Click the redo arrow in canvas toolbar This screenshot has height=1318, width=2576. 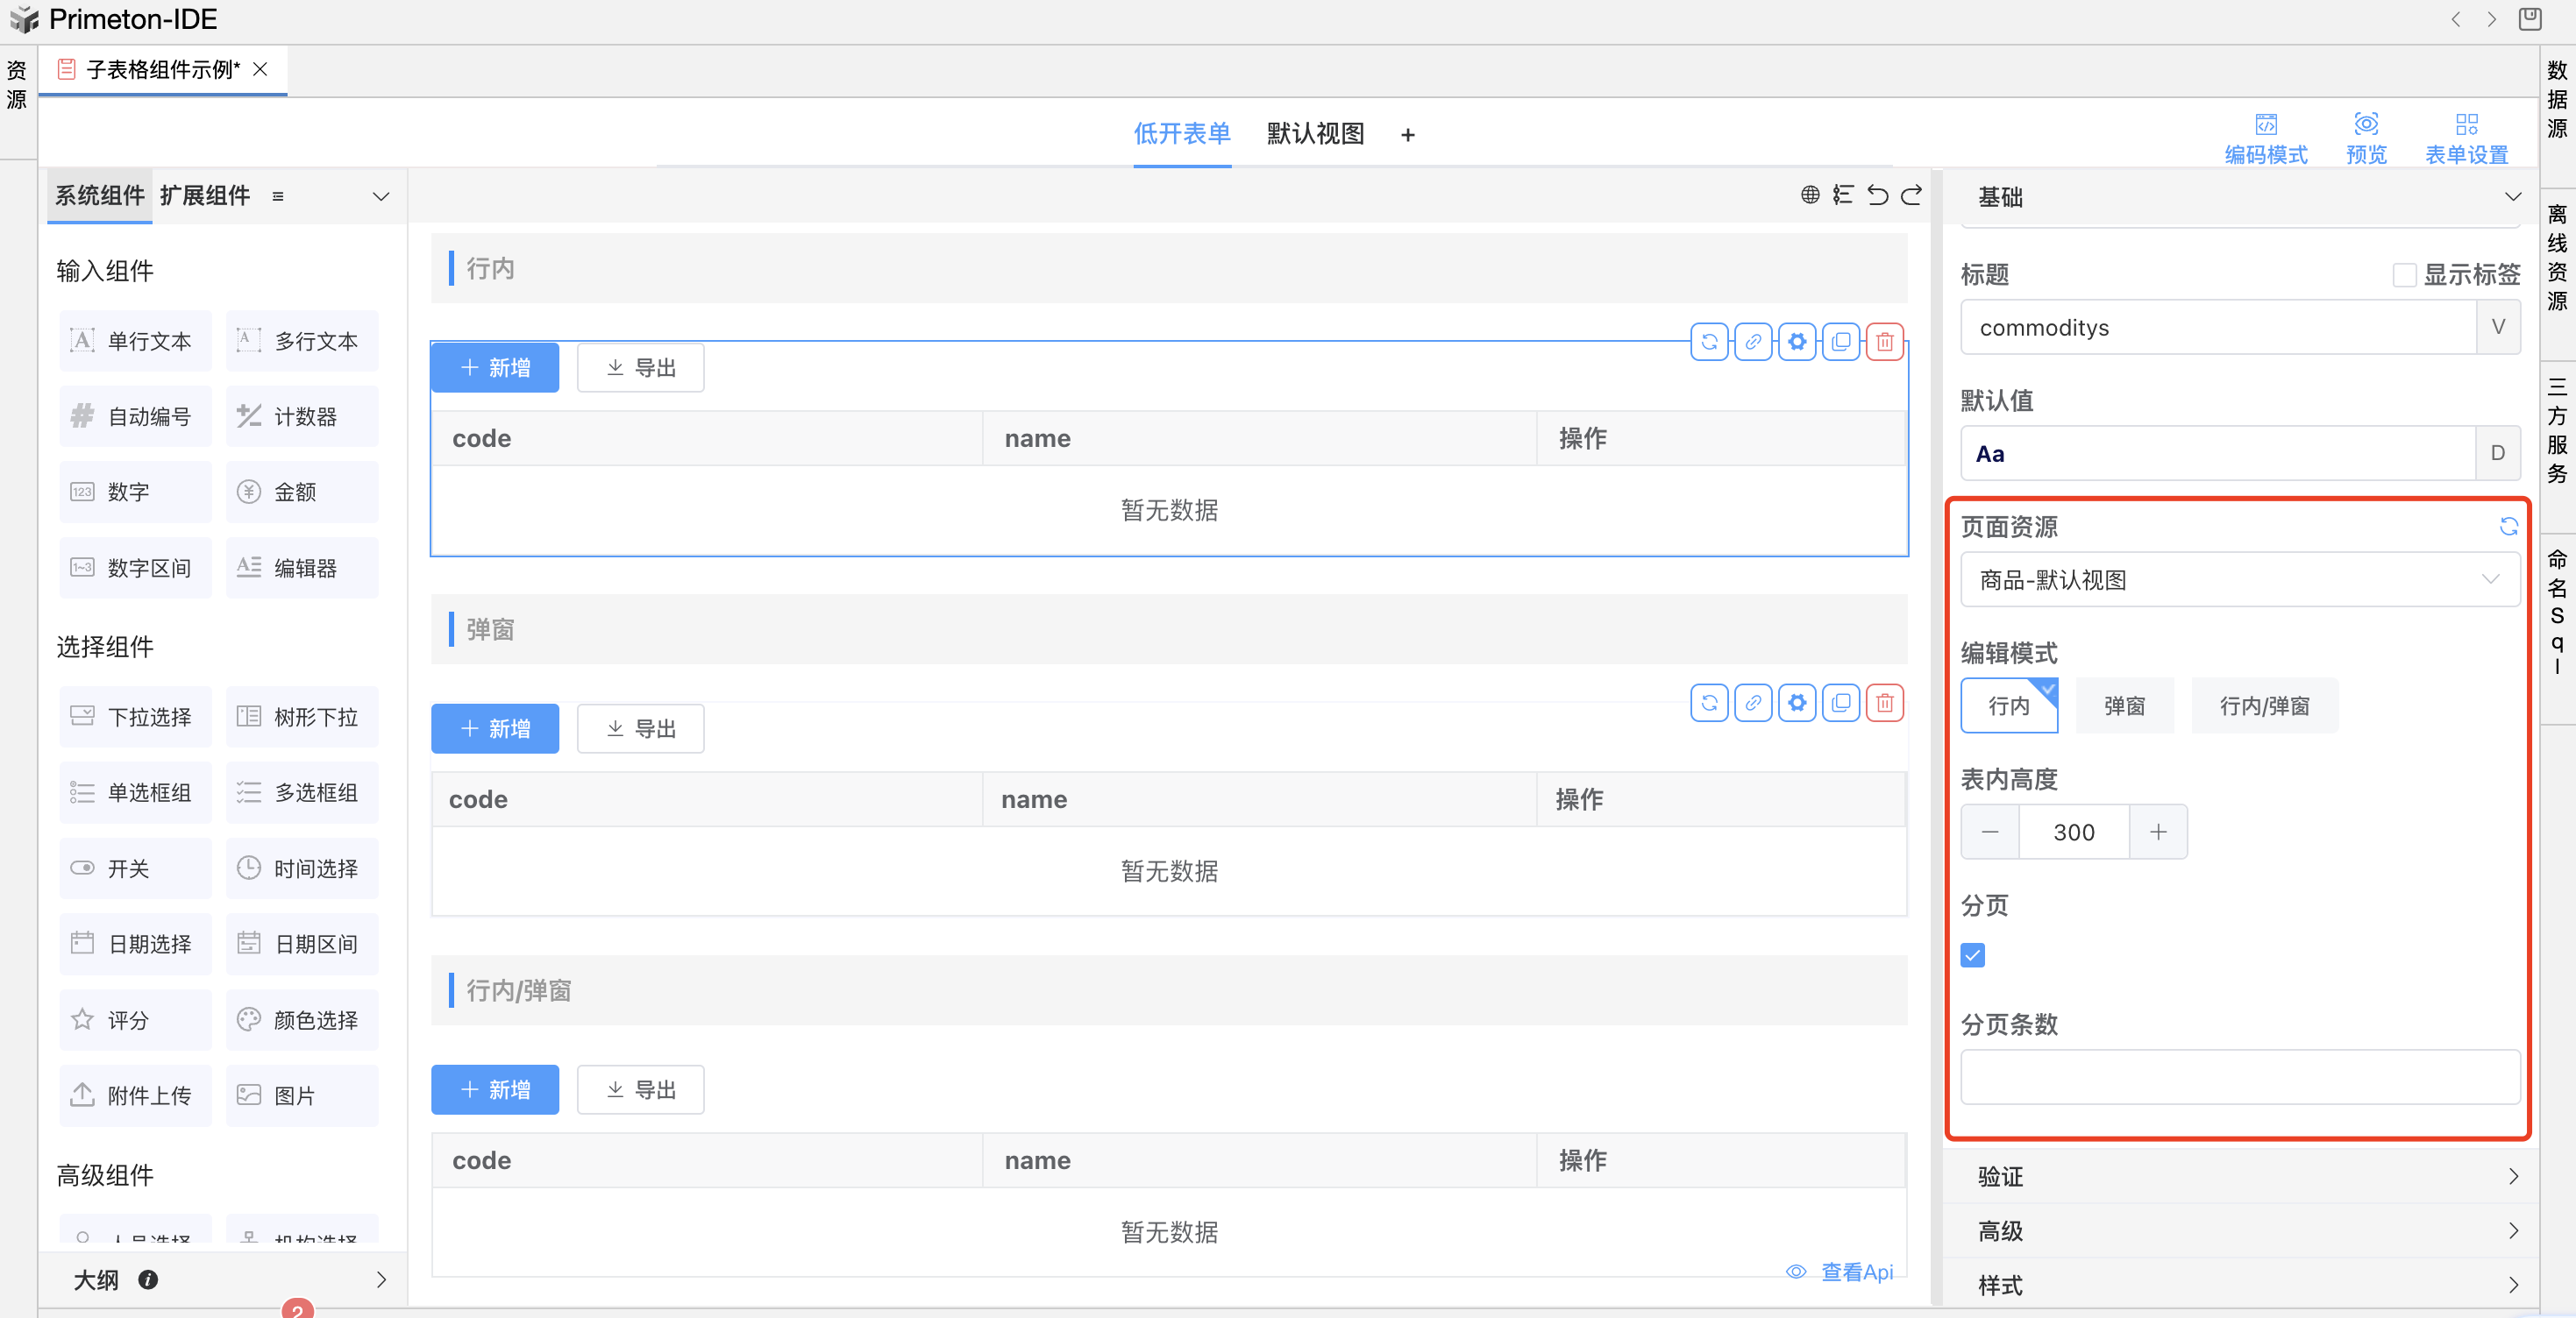click(x=1911, y=195)
